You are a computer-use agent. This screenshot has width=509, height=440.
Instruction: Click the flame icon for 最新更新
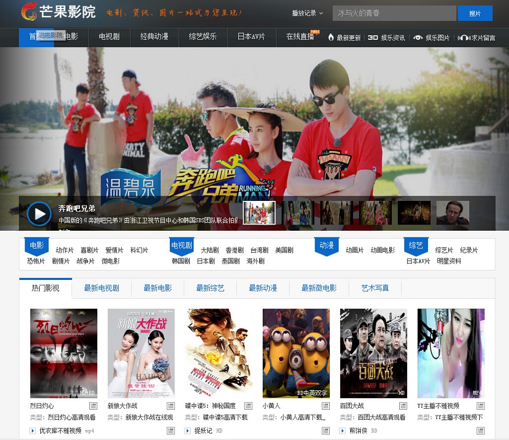click(x=331, y=37)
